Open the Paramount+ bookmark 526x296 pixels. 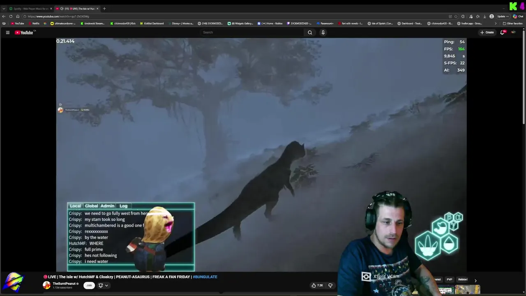325,23
